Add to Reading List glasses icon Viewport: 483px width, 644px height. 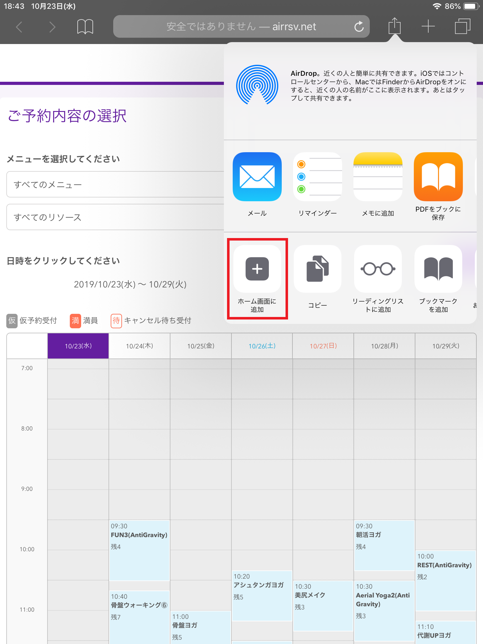coord(378,269)
